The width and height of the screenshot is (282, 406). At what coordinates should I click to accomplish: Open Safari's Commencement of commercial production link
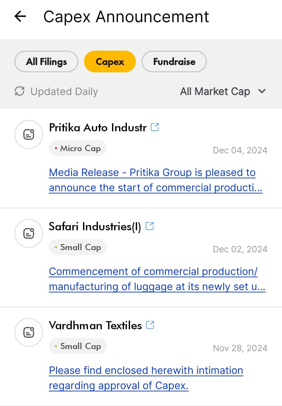pyautogui.click(x=157, y=279)
